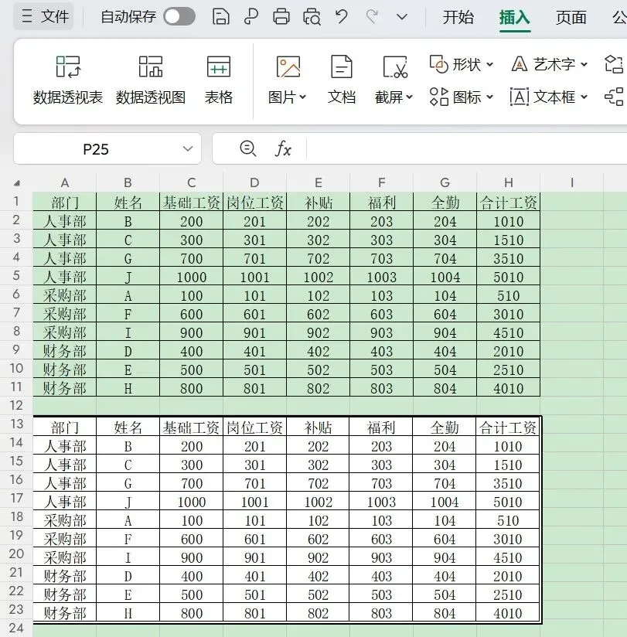The height and width of the screenshot is (637, 627).
Task: Click the print icon
Action: 281,17
